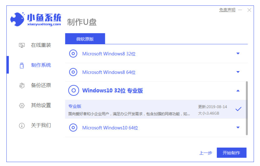Click the Windows8 64位 disc icon
The image size is (260, 166).
73,72
